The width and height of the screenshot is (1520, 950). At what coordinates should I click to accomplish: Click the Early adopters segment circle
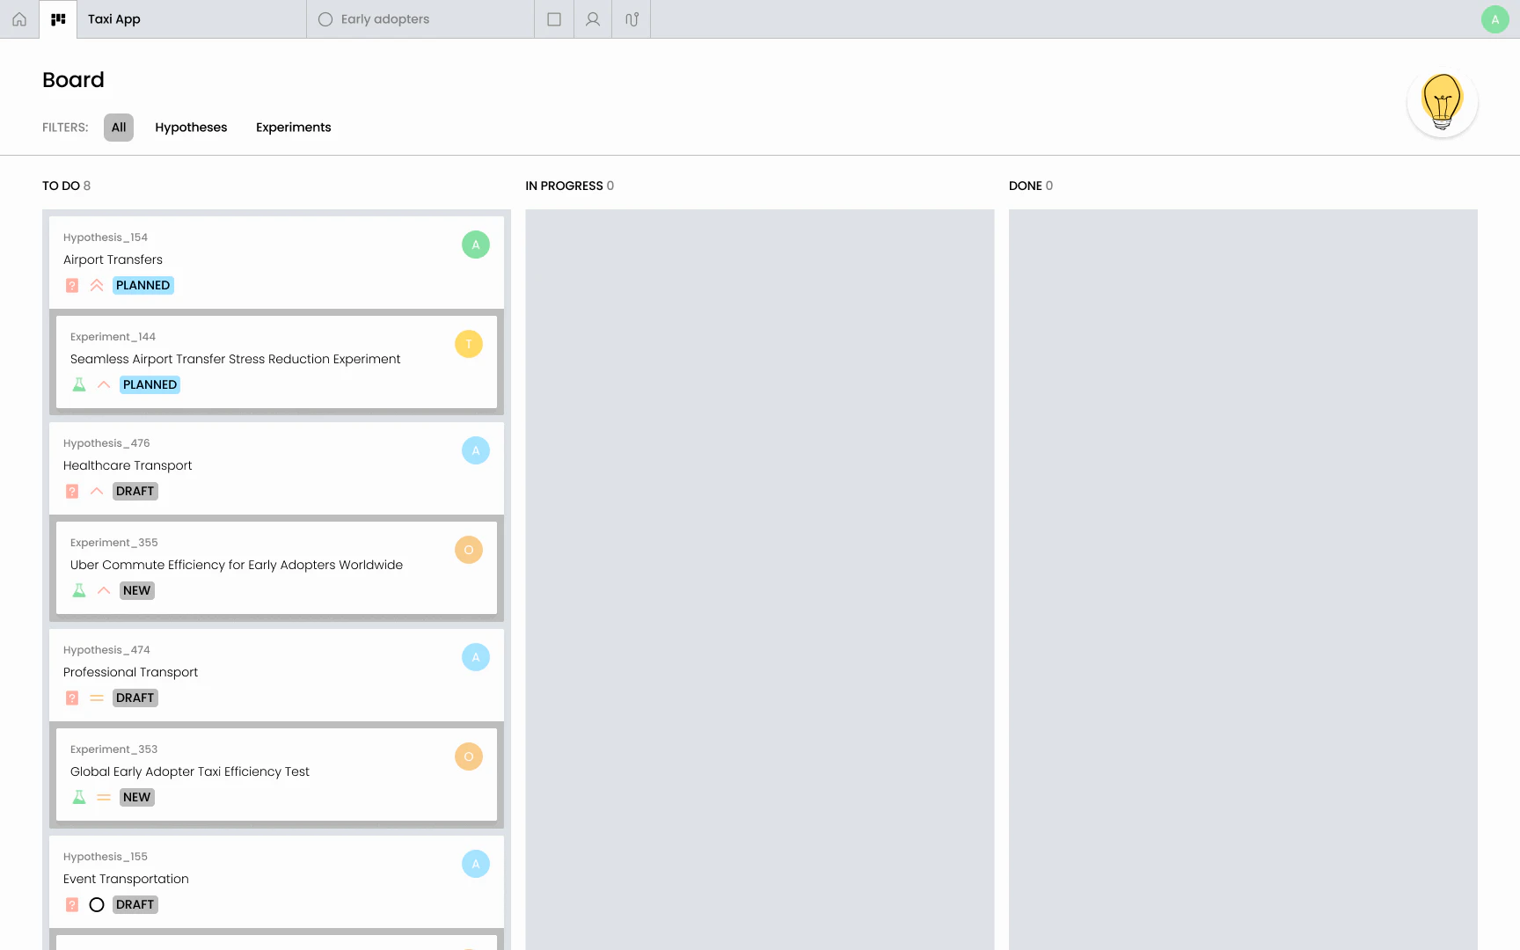pyautogui.click(x=325, y=18)
